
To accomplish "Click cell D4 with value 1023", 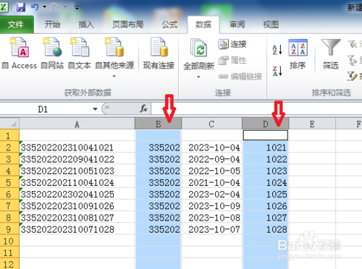I will tap(266, 171).
